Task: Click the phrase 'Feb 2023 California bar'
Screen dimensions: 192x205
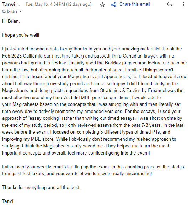Action: (26, 56)
